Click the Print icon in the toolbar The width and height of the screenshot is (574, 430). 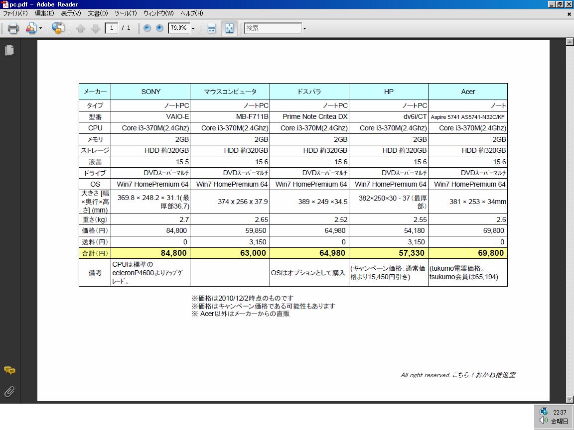(x=13, y=28)
